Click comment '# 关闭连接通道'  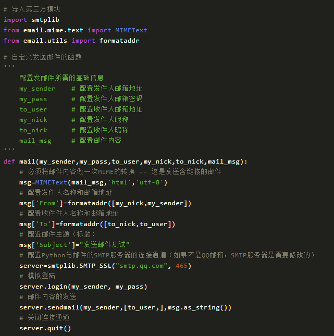click(x=44, y=318)
